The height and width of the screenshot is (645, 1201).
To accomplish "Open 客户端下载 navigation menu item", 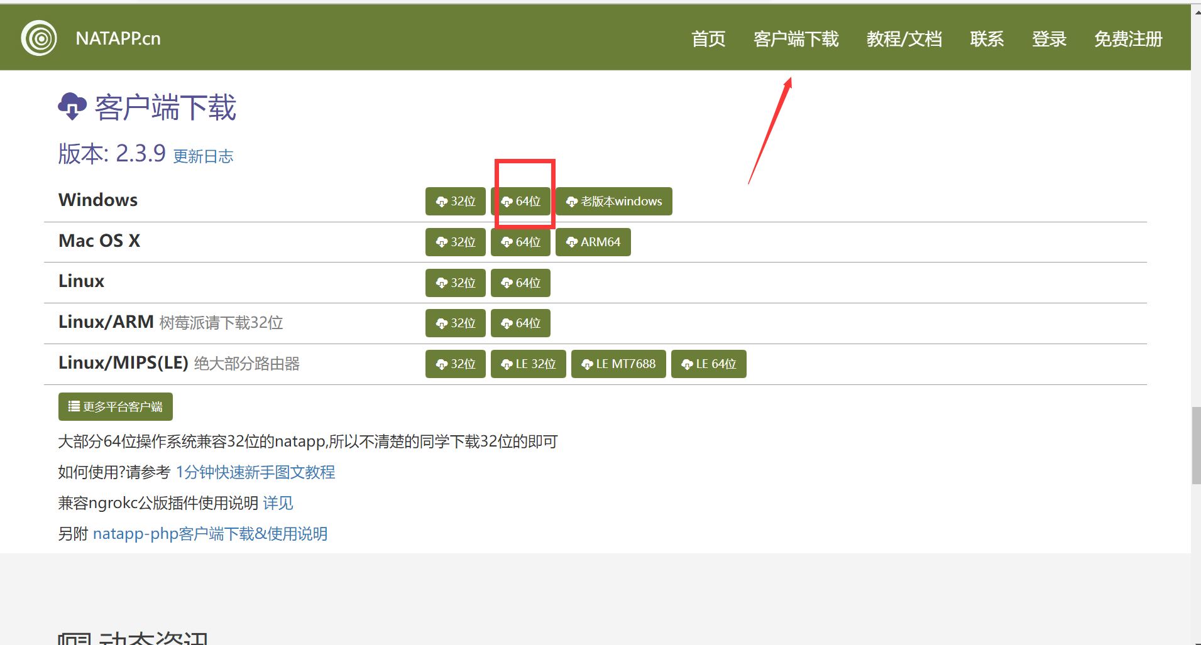I will pyautogui.click(x=796, y=39).
